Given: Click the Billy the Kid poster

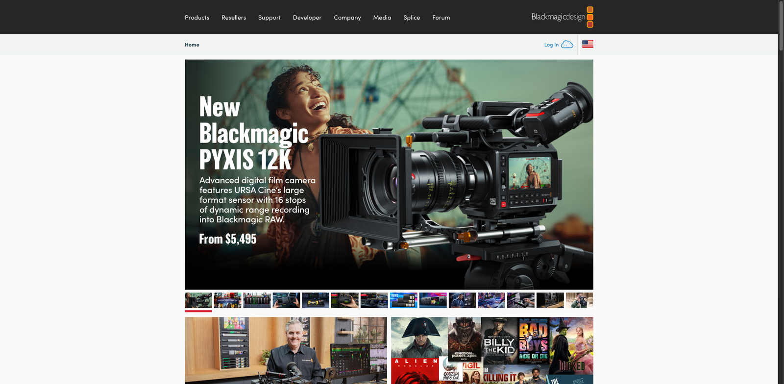Looking at the screenshot, I should [499, 341].
